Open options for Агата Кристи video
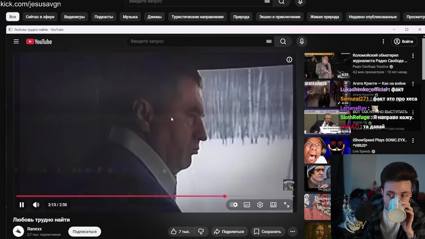Image resolution: width=425 pixels, height=239 pixels. pyautogui.click(x=413, y=84)
